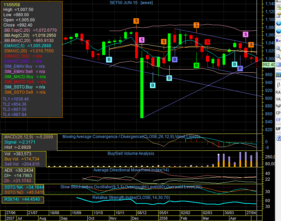The width and height of the screenshot is (281, 221).
Task: Click the list panel icon below zoom tools
Action: [x=279, y=64]
